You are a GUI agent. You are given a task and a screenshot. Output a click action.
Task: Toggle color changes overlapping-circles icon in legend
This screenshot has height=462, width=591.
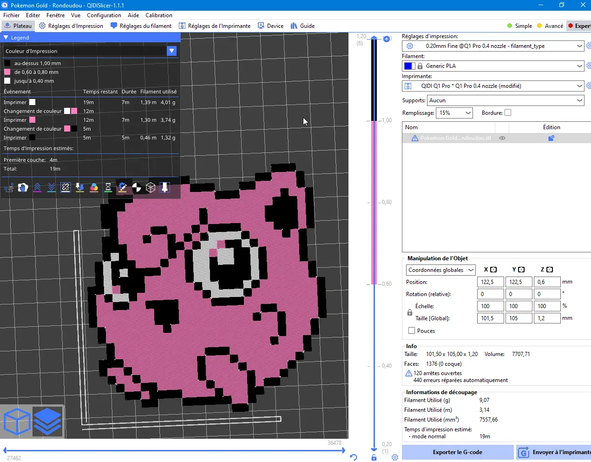(94, 187)
